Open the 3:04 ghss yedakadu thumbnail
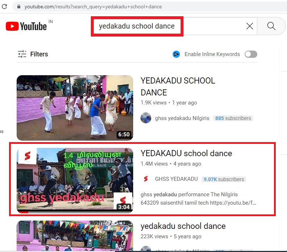This screenshot has width=287, height=252. (75, 180)
